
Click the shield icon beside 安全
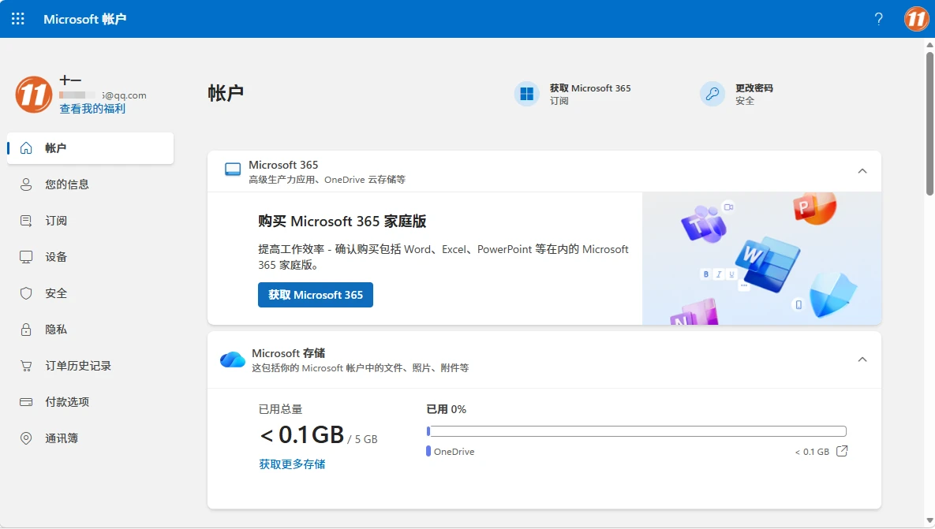click(x=26, y=293)
